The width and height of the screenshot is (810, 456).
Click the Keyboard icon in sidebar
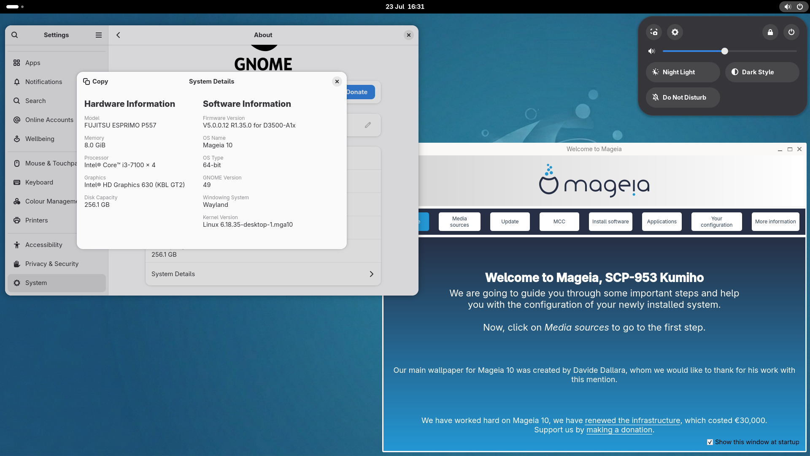pyautogui.click(x=17, y=182)
